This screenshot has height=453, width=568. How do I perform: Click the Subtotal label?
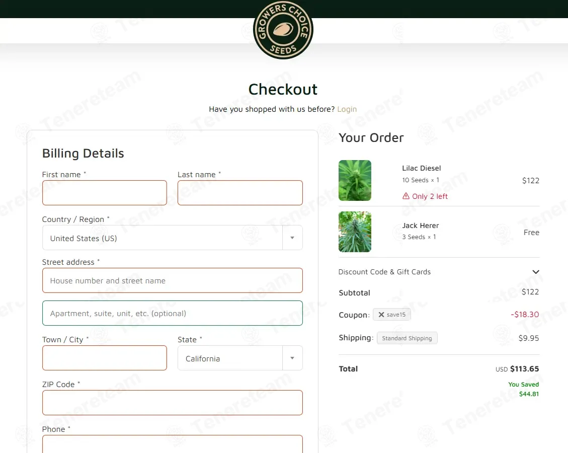(x=354, y=293)
